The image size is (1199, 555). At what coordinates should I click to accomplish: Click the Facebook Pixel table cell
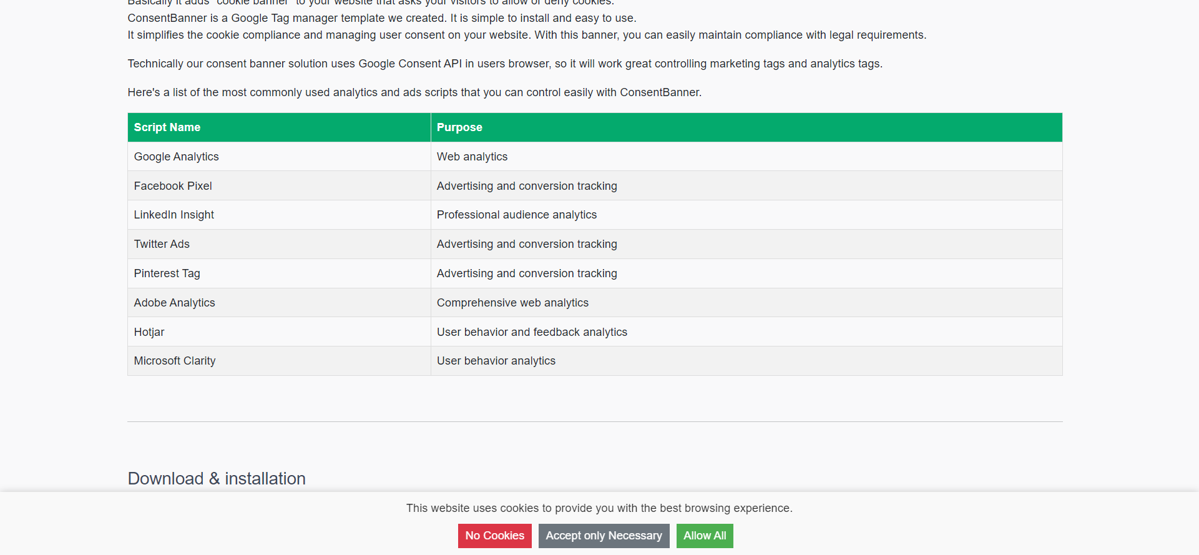279,186
